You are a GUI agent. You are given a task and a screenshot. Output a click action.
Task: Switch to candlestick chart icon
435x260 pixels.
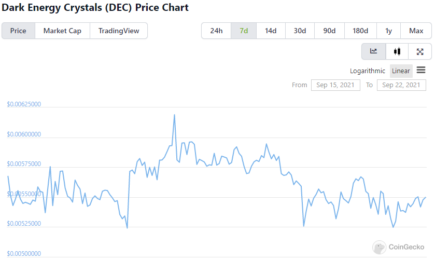pos(397,51)
